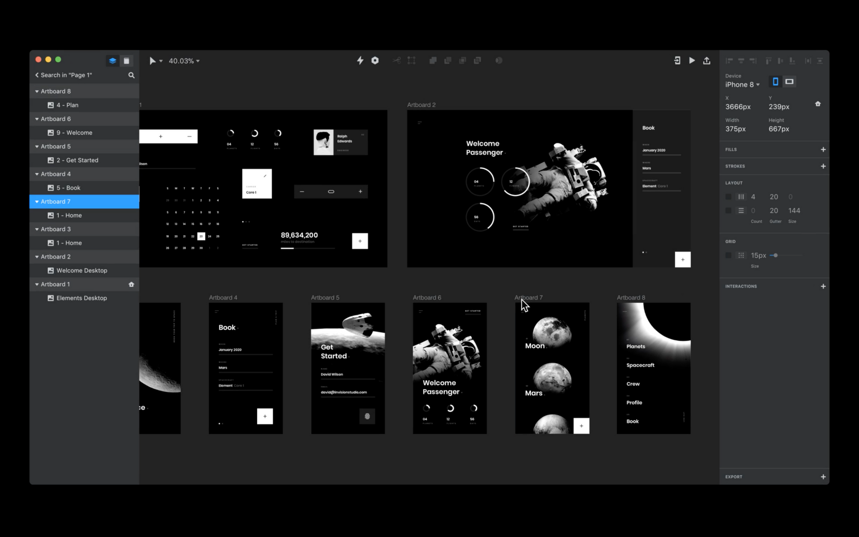
Task: Open the 40.03% zoom dropdown
Action: (x=183, y=61)
